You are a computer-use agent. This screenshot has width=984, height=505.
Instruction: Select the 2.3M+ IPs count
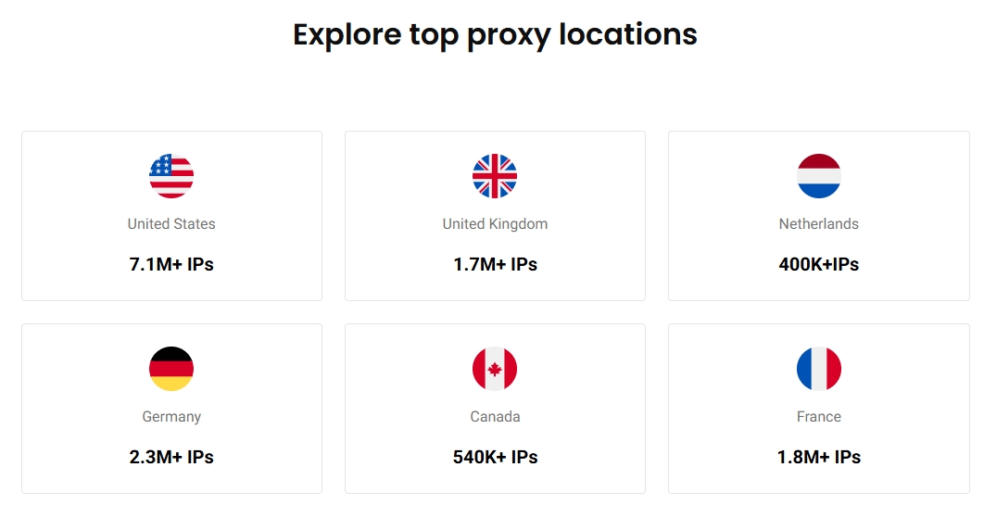pyautogui.click(x=171, y=457)
